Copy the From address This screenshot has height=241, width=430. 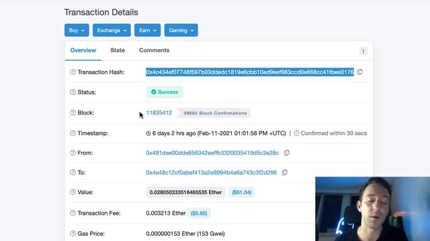point(287,153)
